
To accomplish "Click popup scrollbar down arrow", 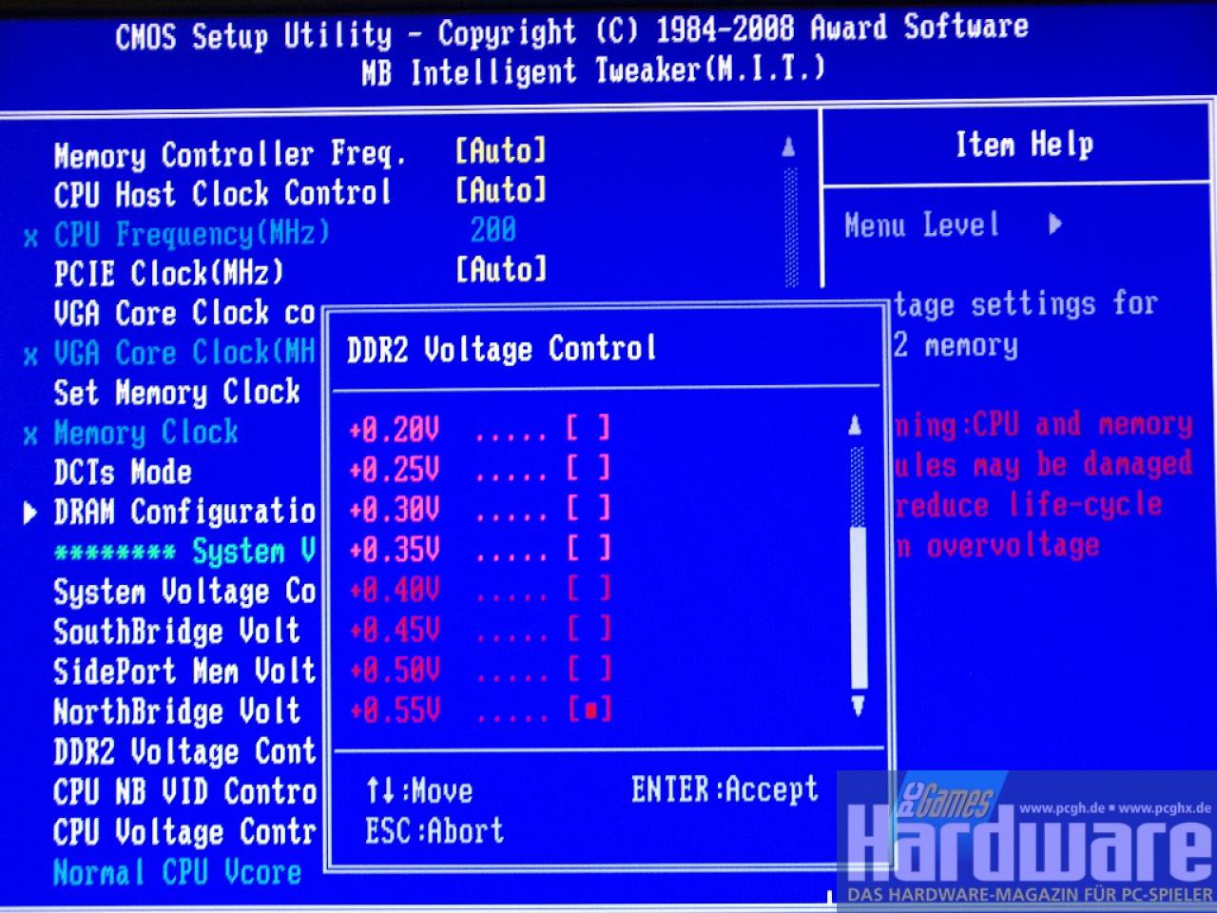I will (858, 706).
